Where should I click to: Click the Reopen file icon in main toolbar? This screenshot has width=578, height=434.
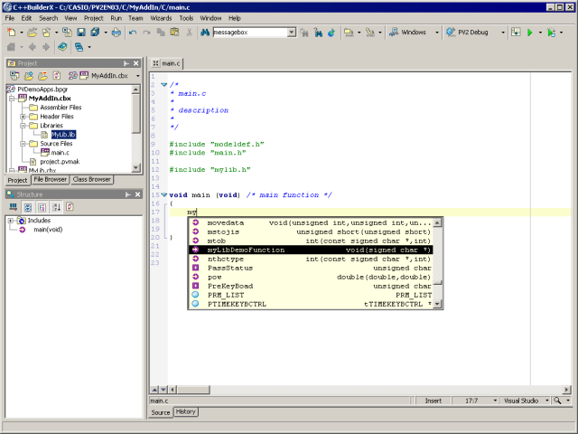tap(46, 33)
